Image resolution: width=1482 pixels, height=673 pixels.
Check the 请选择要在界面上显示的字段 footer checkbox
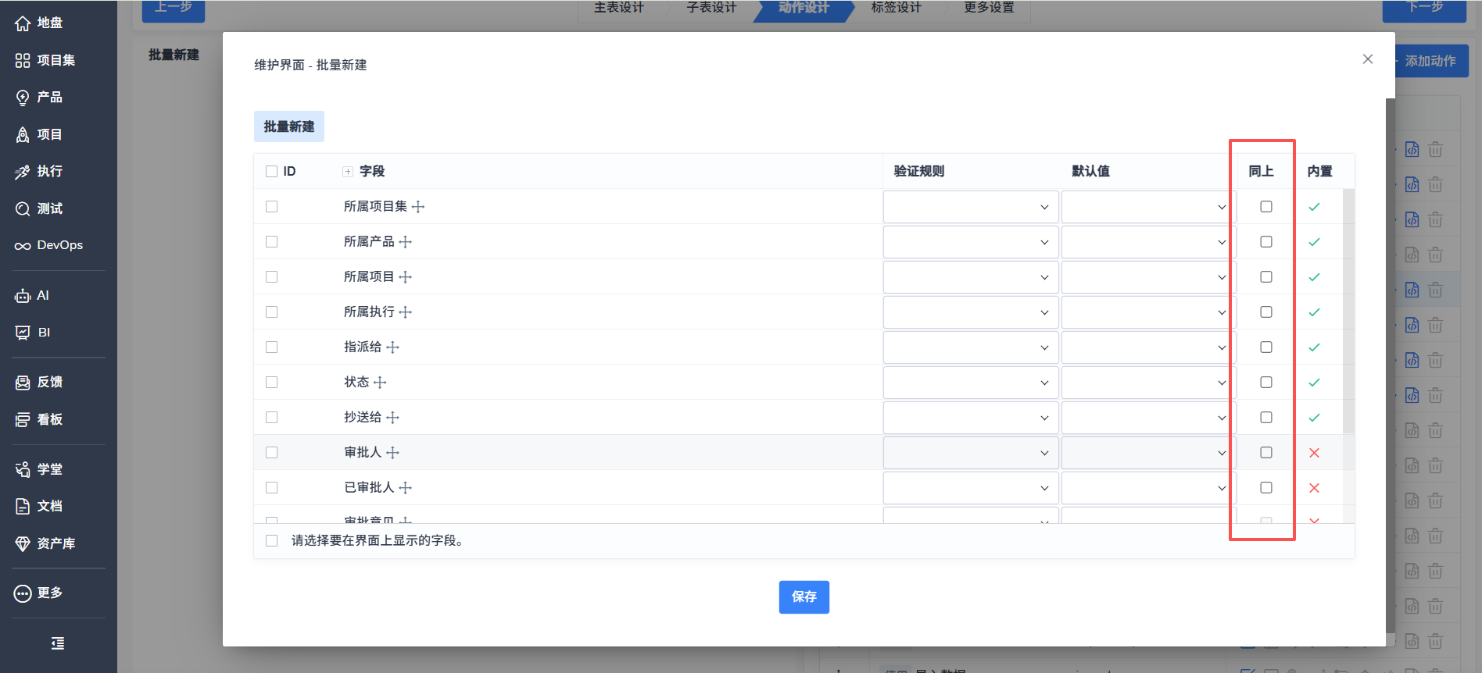tap(272, 541)
